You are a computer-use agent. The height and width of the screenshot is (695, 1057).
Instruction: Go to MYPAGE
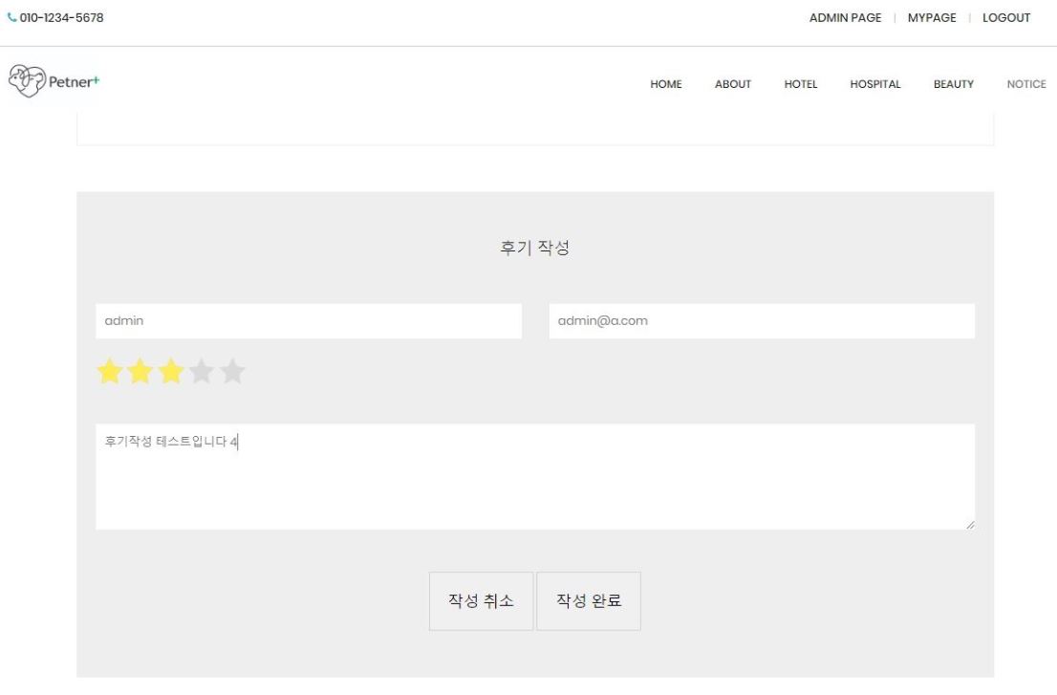pos(932,17)
